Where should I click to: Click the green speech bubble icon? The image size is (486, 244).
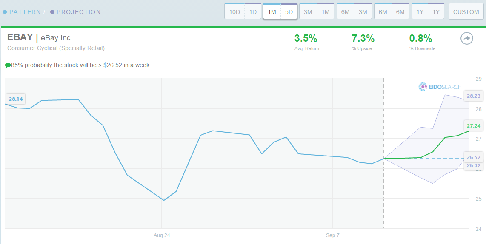click(x=8, y=65)
